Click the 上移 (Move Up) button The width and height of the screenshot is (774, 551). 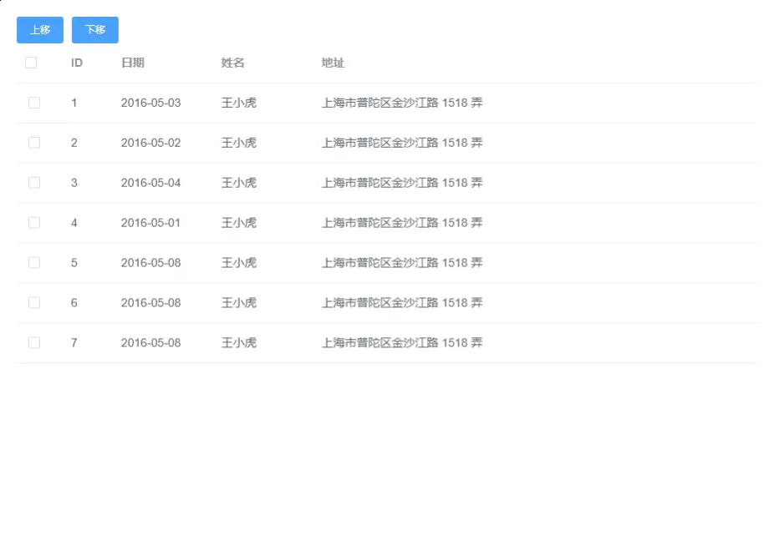(39, 29)
